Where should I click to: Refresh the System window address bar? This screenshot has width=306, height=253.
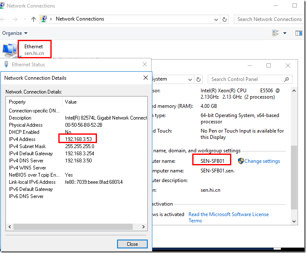pyautogui.click(x=199, y=79)
